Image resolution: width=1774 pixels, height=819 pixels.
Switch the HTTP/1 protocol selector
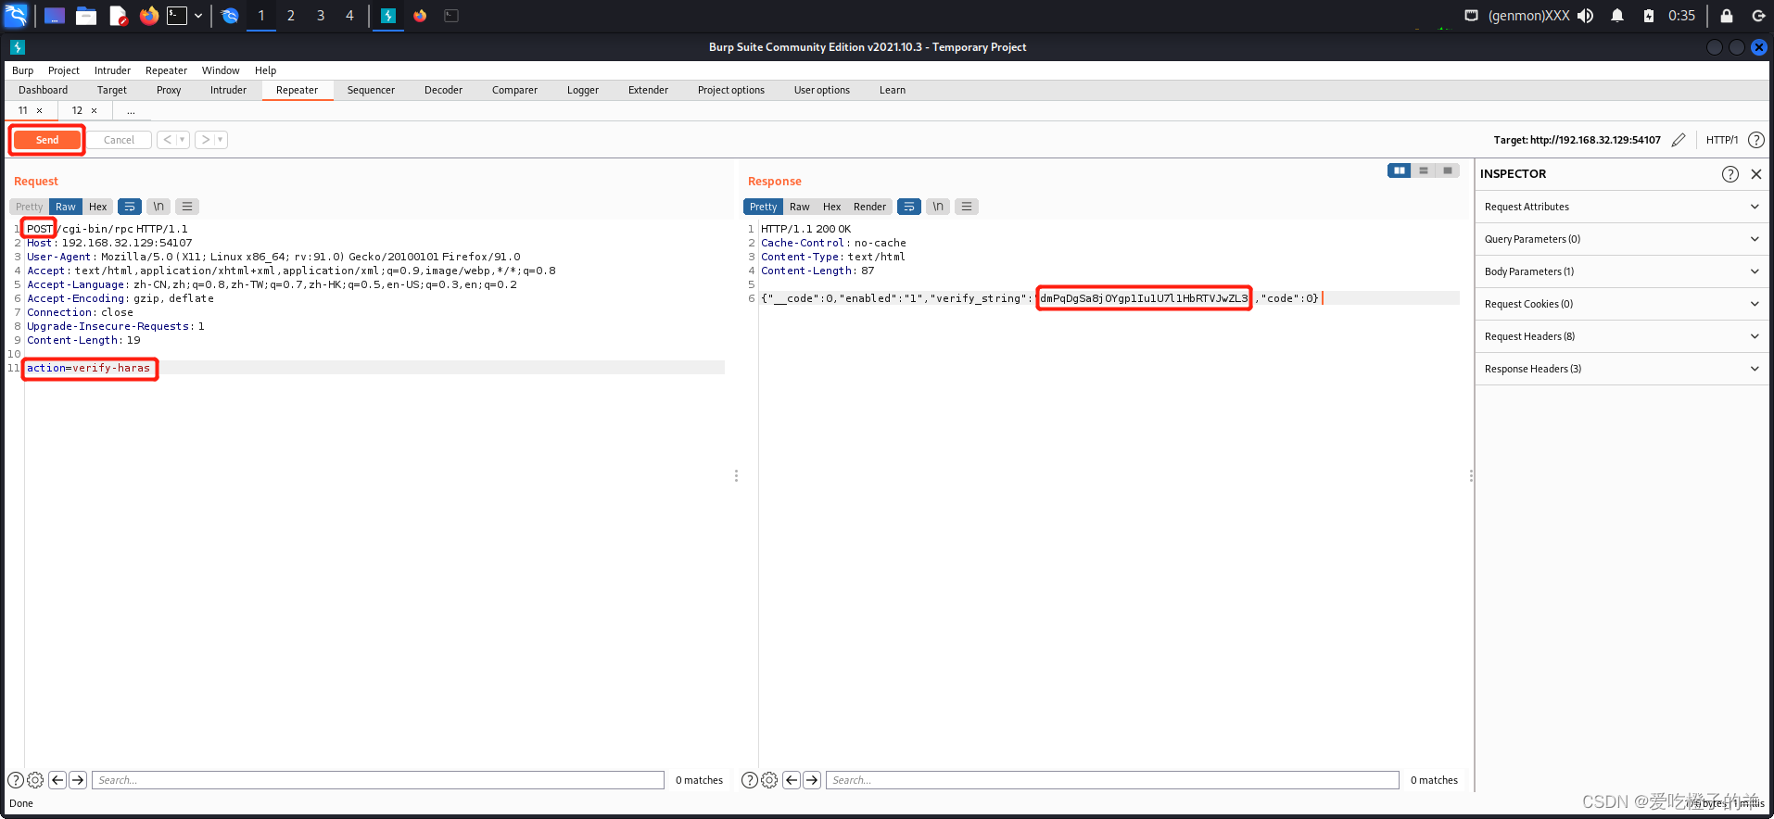click(1722, 140)
